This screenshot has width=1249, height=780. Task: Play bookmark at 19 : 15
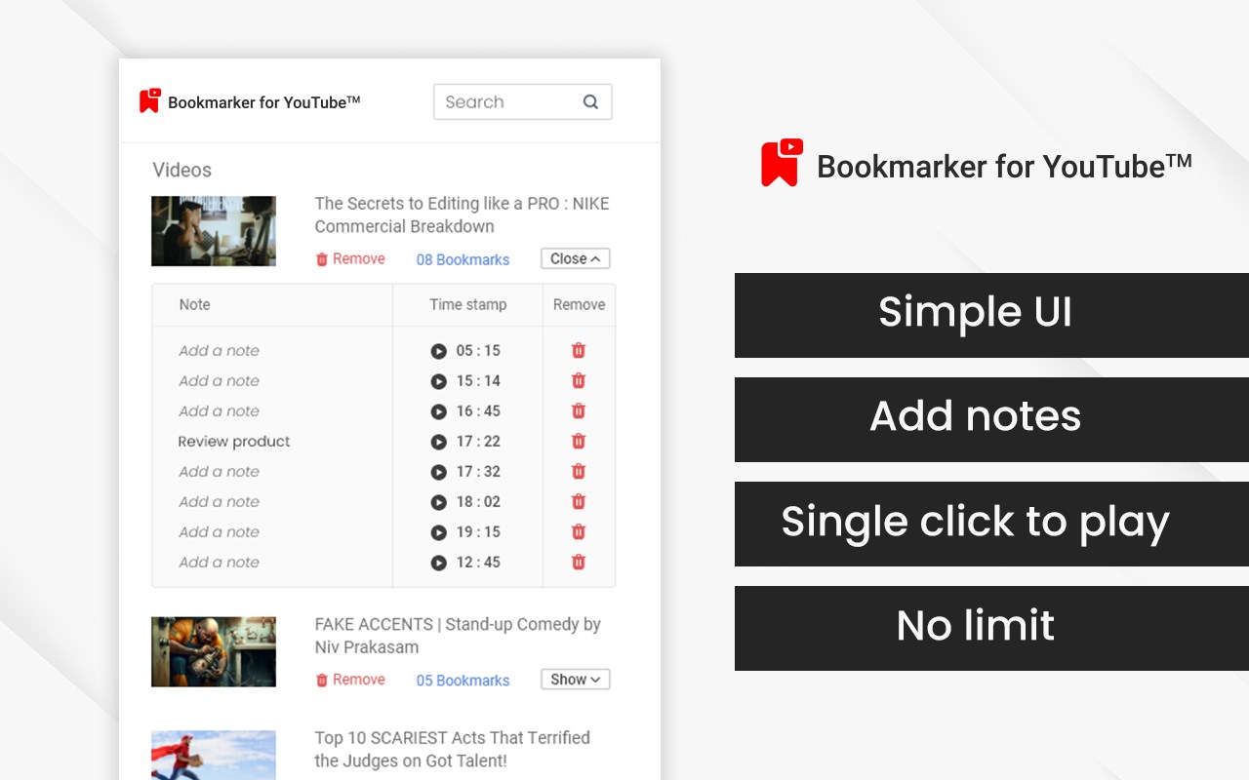pyautogui.click(x=439, y=532)
